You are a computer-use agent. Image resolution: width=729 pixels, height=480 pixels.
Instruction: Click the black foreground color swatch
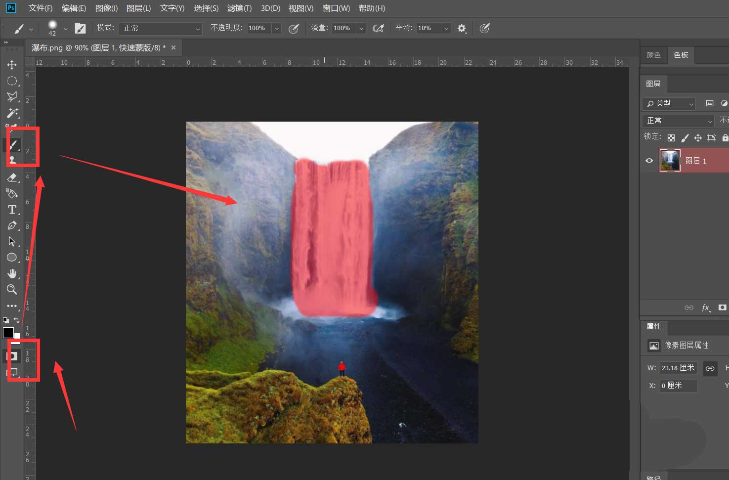tap(8, 332)
